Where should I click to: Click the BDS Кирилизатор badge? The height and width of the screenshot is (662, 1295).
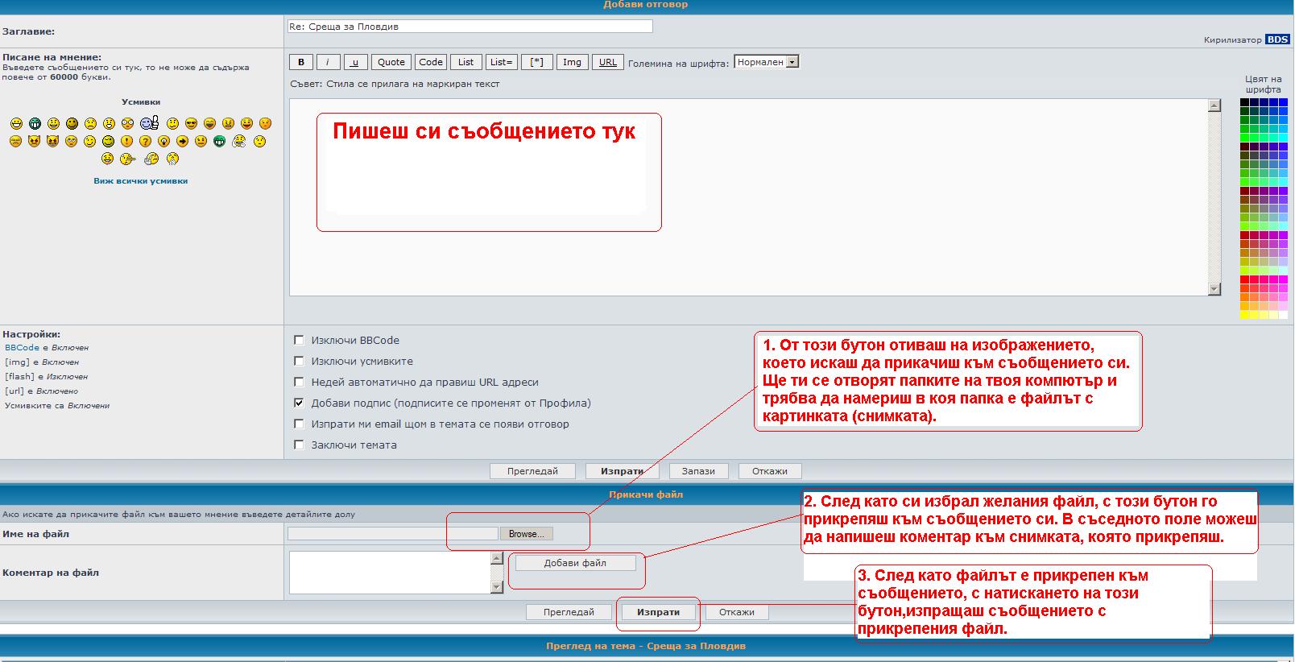1277,39
